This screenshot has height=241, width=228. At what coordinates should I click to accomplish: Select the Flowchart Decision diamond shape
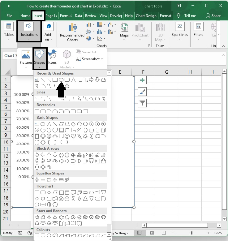tap(49, 192)
